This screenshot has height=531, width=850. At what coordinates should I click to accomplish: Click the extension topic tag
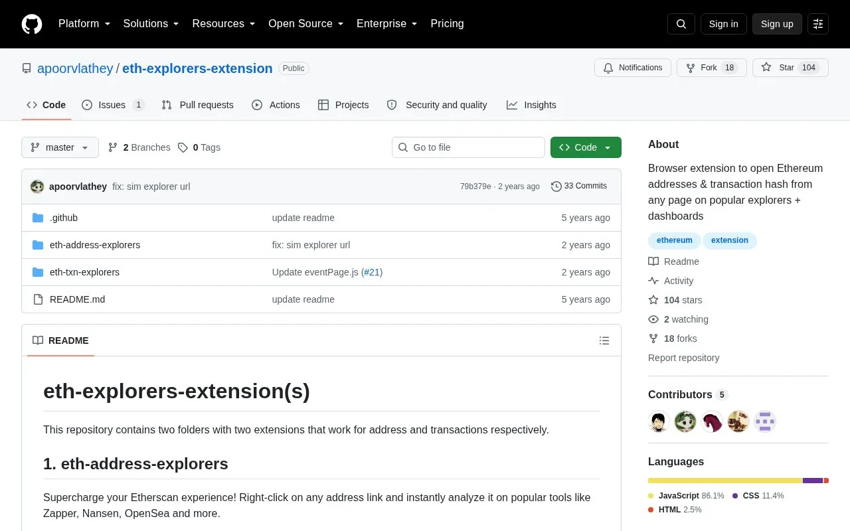[730, 240]
